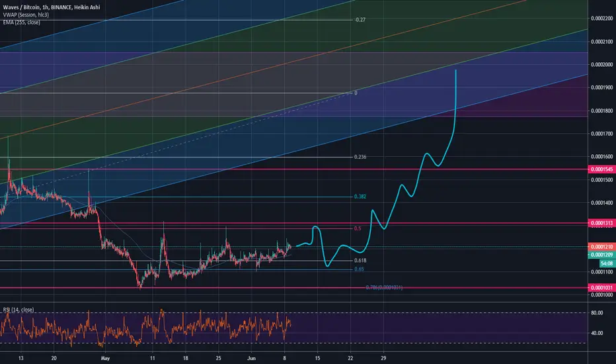The image size is (616, 364).
Task: Select the VWAP (Session, hlc3) indicator label
Action: 26,15
